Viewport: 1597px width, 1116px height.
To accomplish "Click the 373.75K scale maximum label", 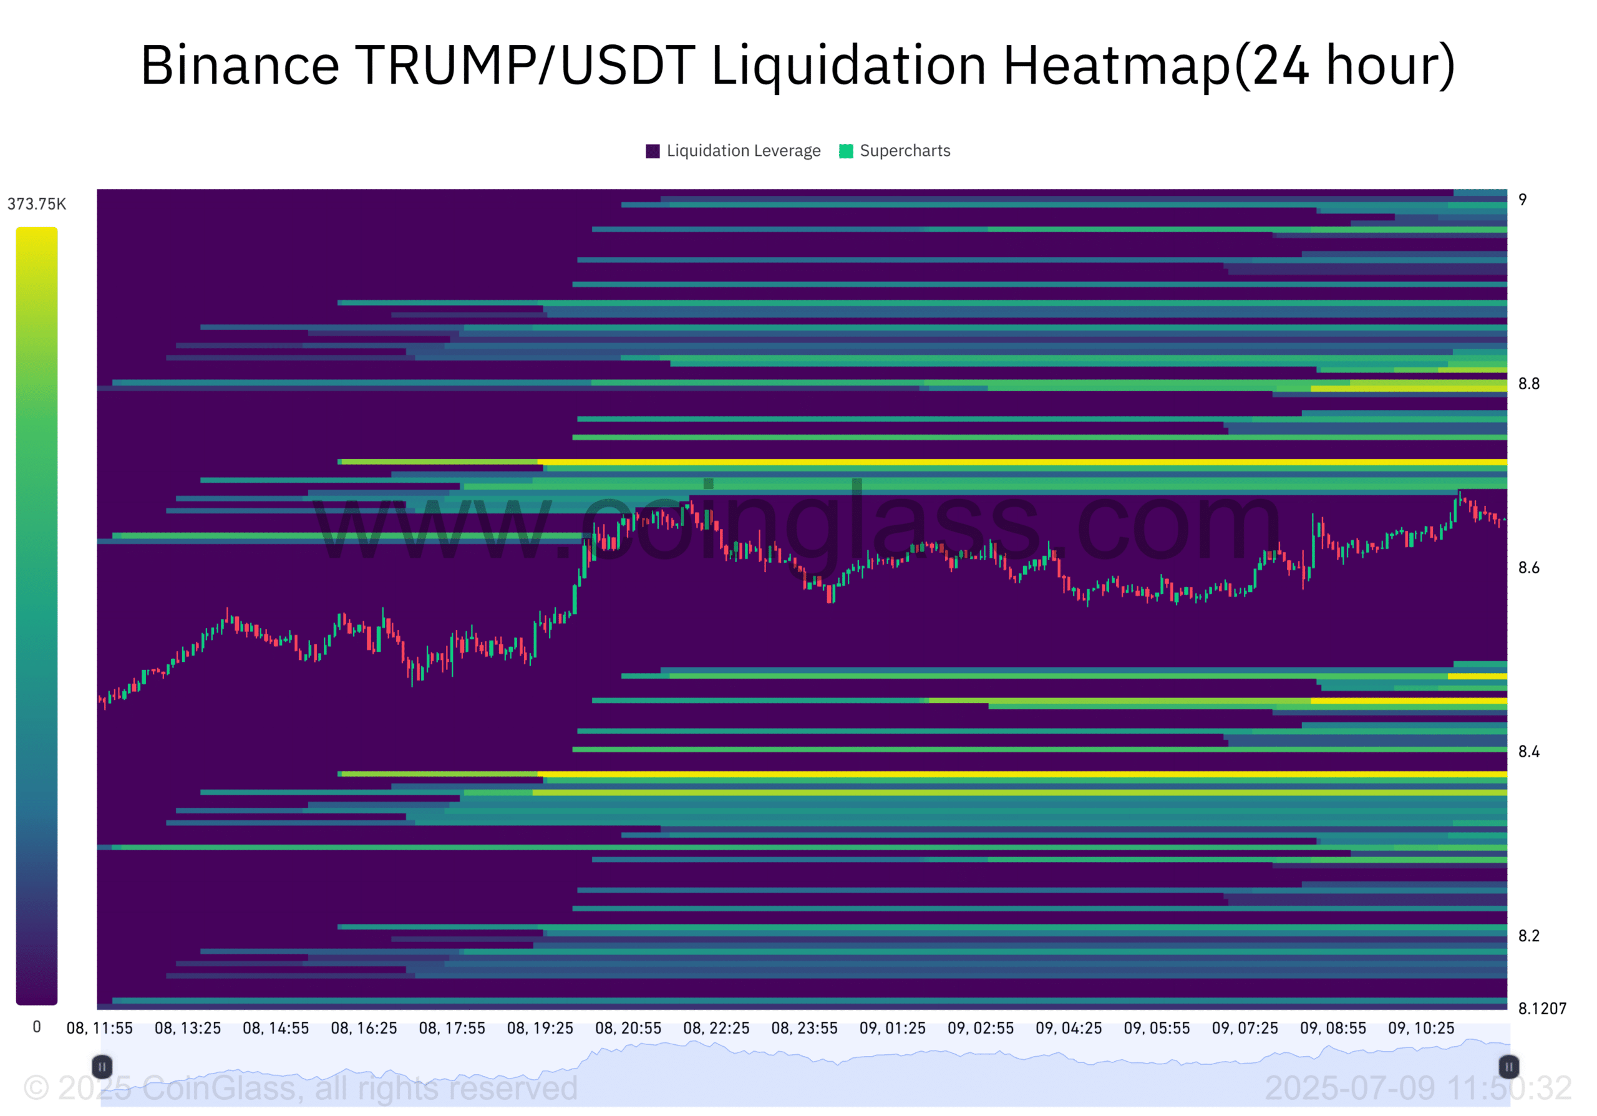I will tap(36, 204).
